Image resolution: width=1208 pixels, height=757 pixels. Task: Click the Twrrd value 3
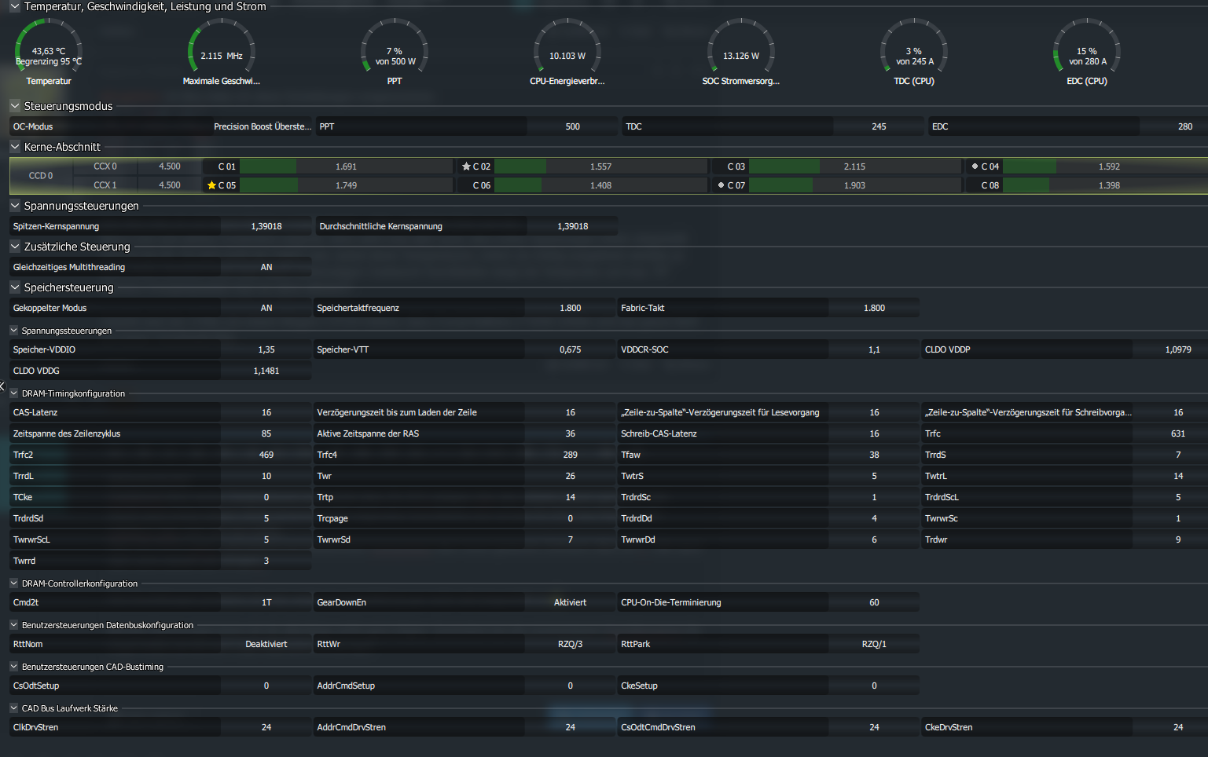266,561
